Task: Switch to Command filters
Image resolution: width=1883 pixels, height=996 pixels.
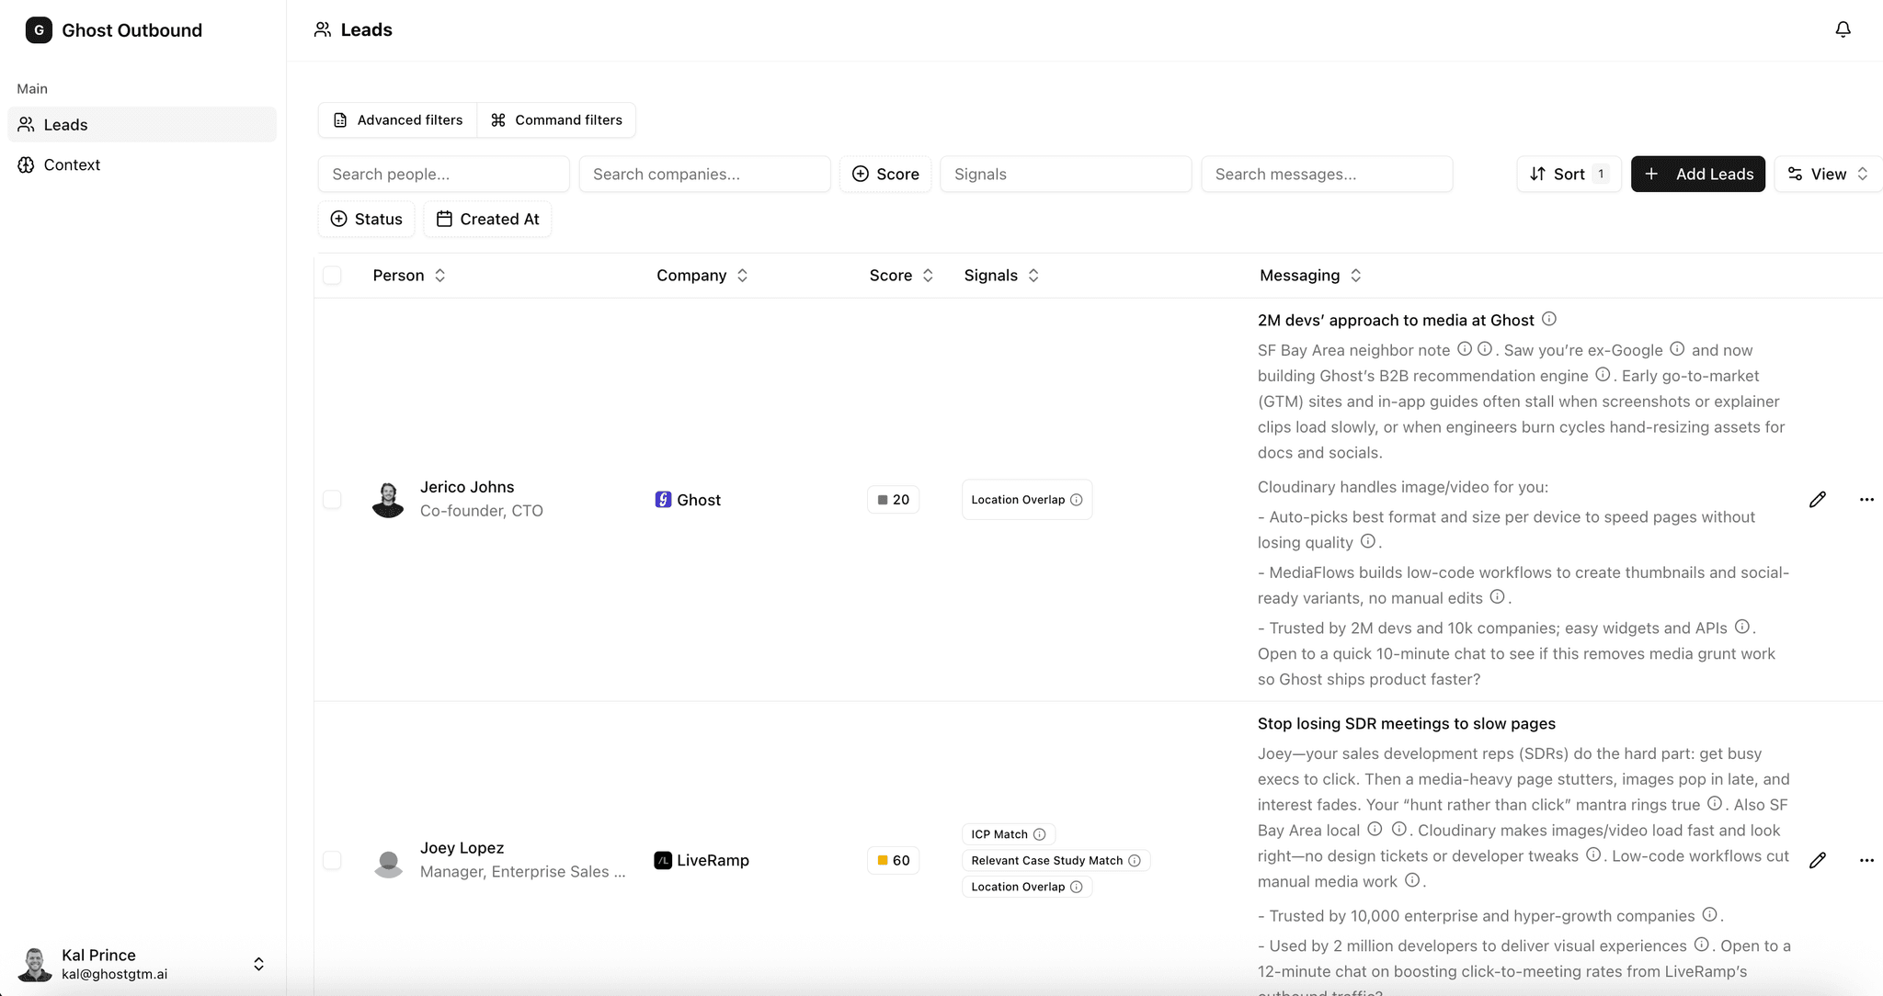Action: coord(556,120)
